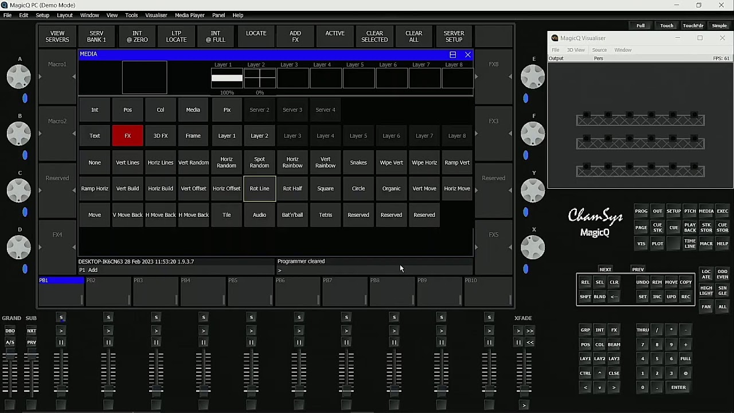Click XFADE fast forward double-arrow button
734x413 pixels.
(x=530, y=331)
